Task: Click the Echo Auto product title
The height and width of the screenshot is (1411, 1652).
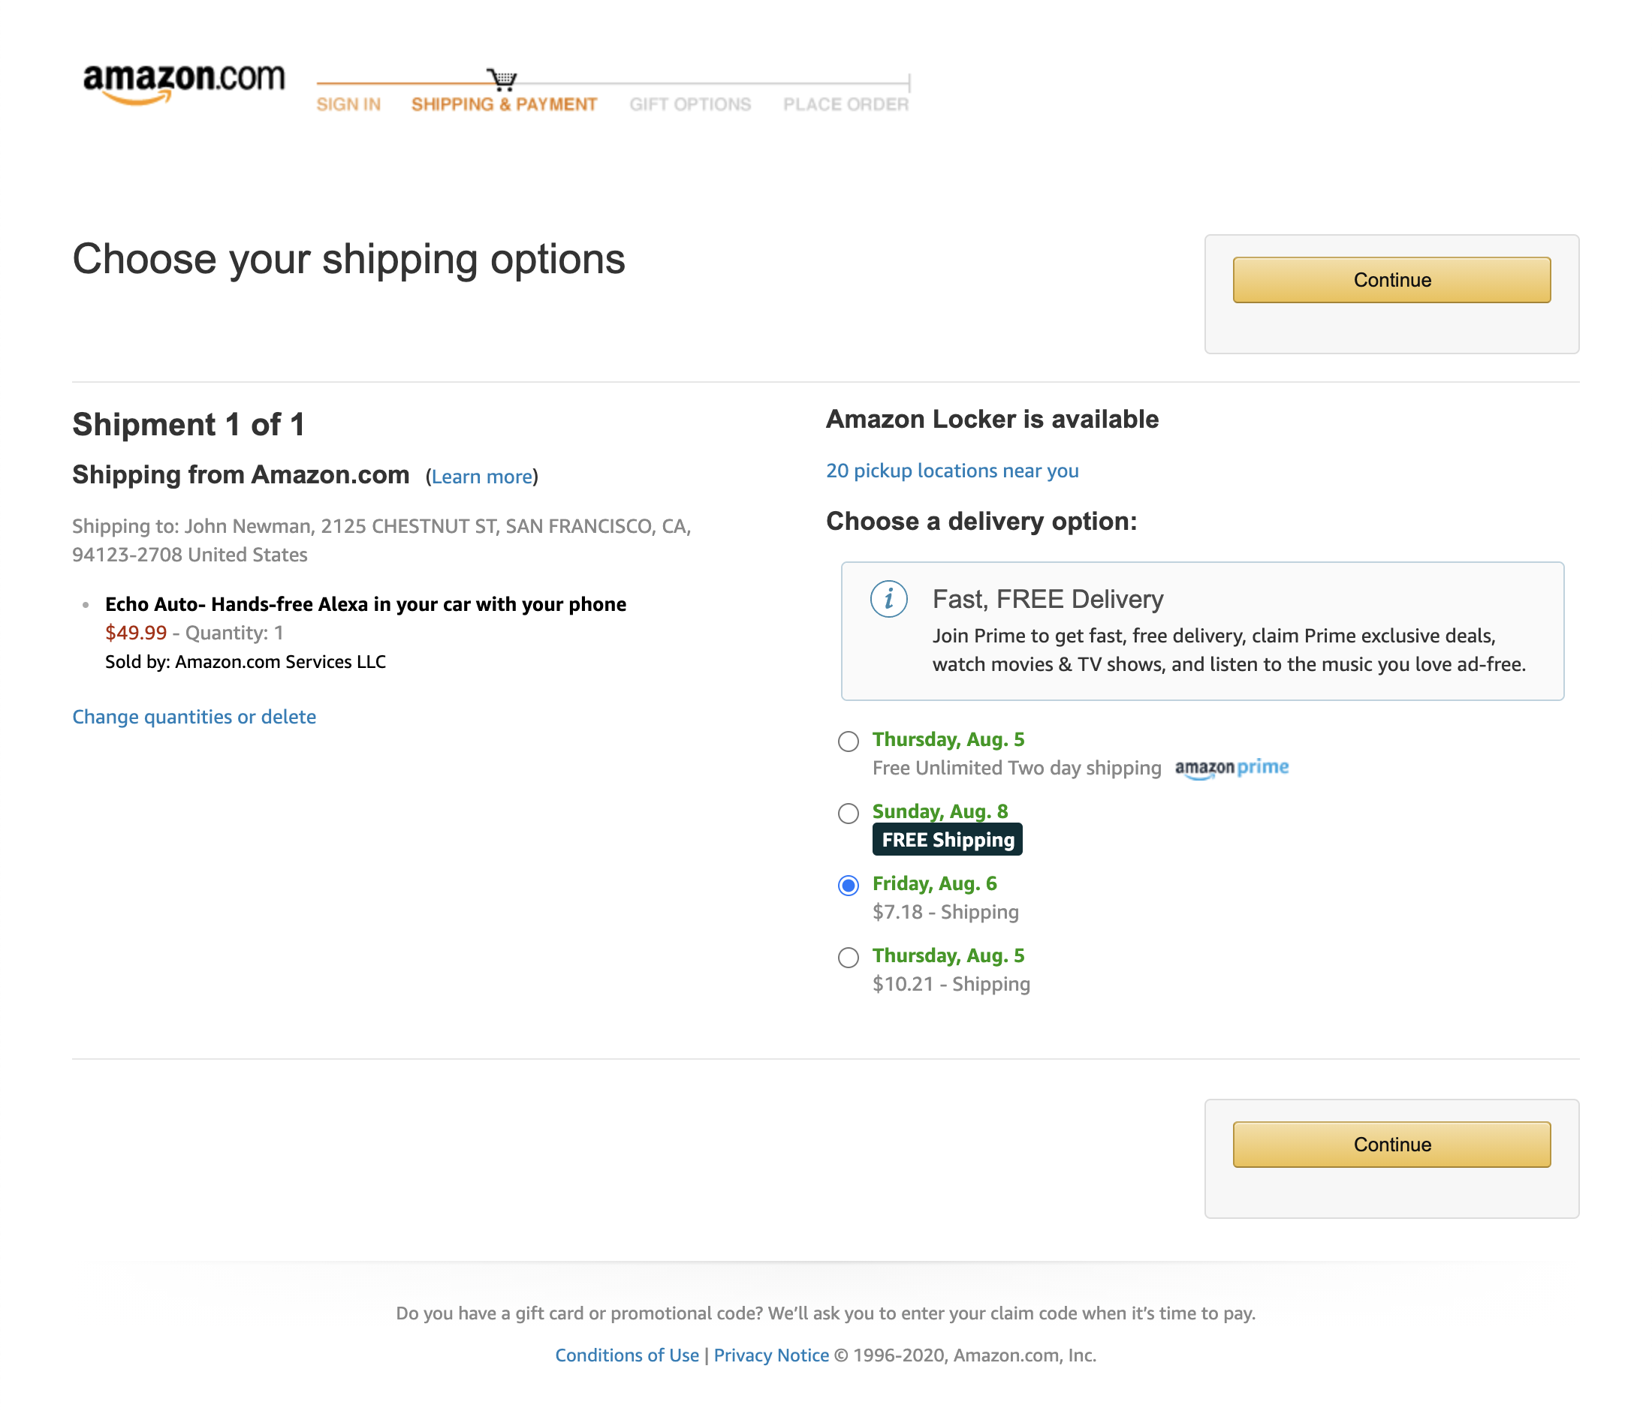Action: 365,604
